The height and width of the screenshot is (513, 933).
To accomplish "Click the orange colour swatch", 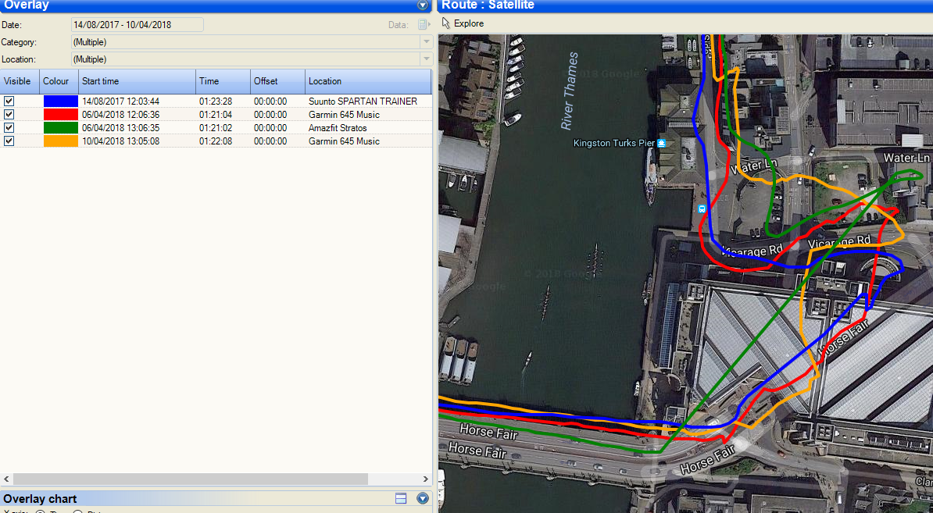I will 61,141.
